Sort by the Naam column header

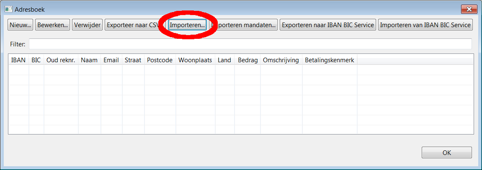tap(89, 60)
